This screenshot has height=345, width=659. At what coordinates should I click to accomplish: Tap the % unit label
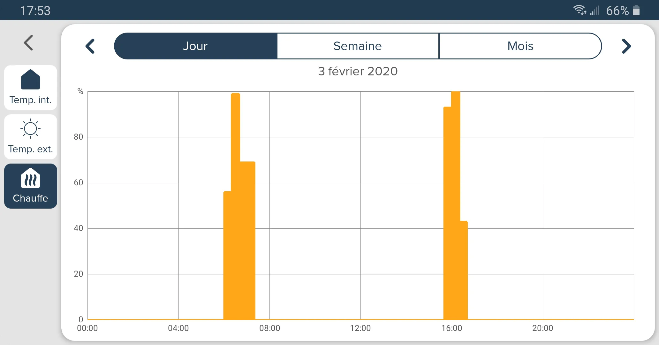(80, 91)
